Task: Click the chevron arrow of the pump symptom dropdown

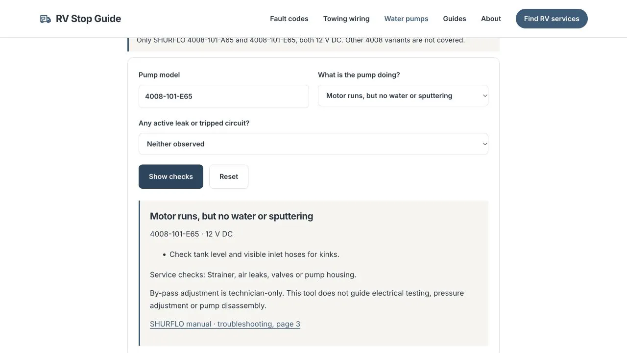Action: 485,96
